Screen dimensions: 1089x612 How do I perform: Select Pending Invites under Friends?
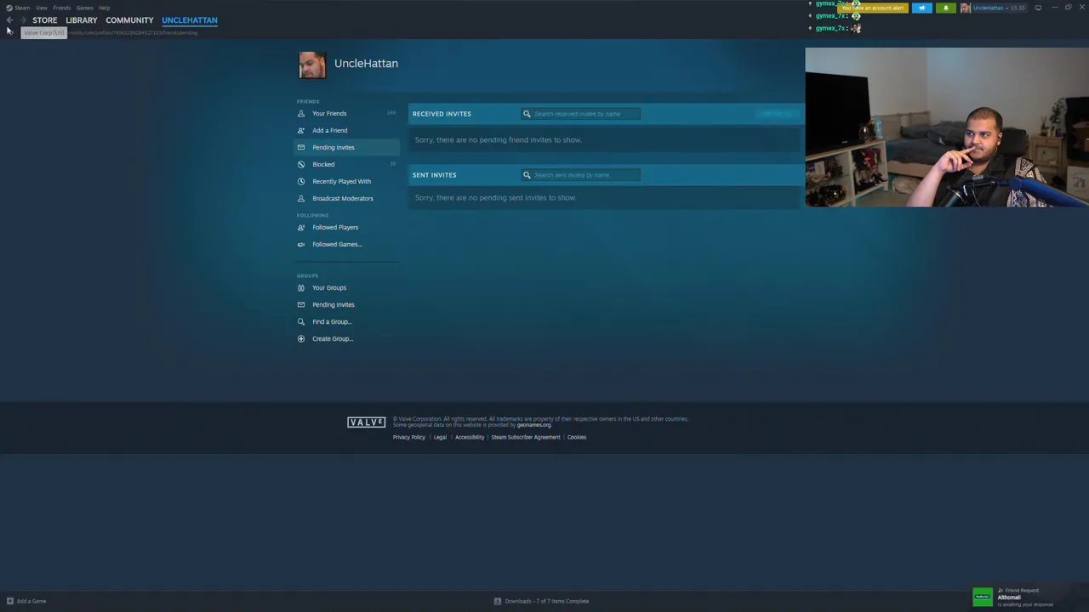click(x=334, y=147)
